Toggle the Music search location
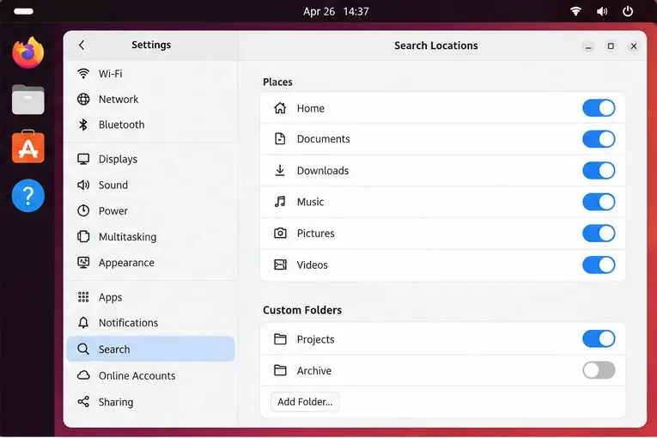Screen dimensions: 657x438 pyautogui.click(x=599, y=202)
